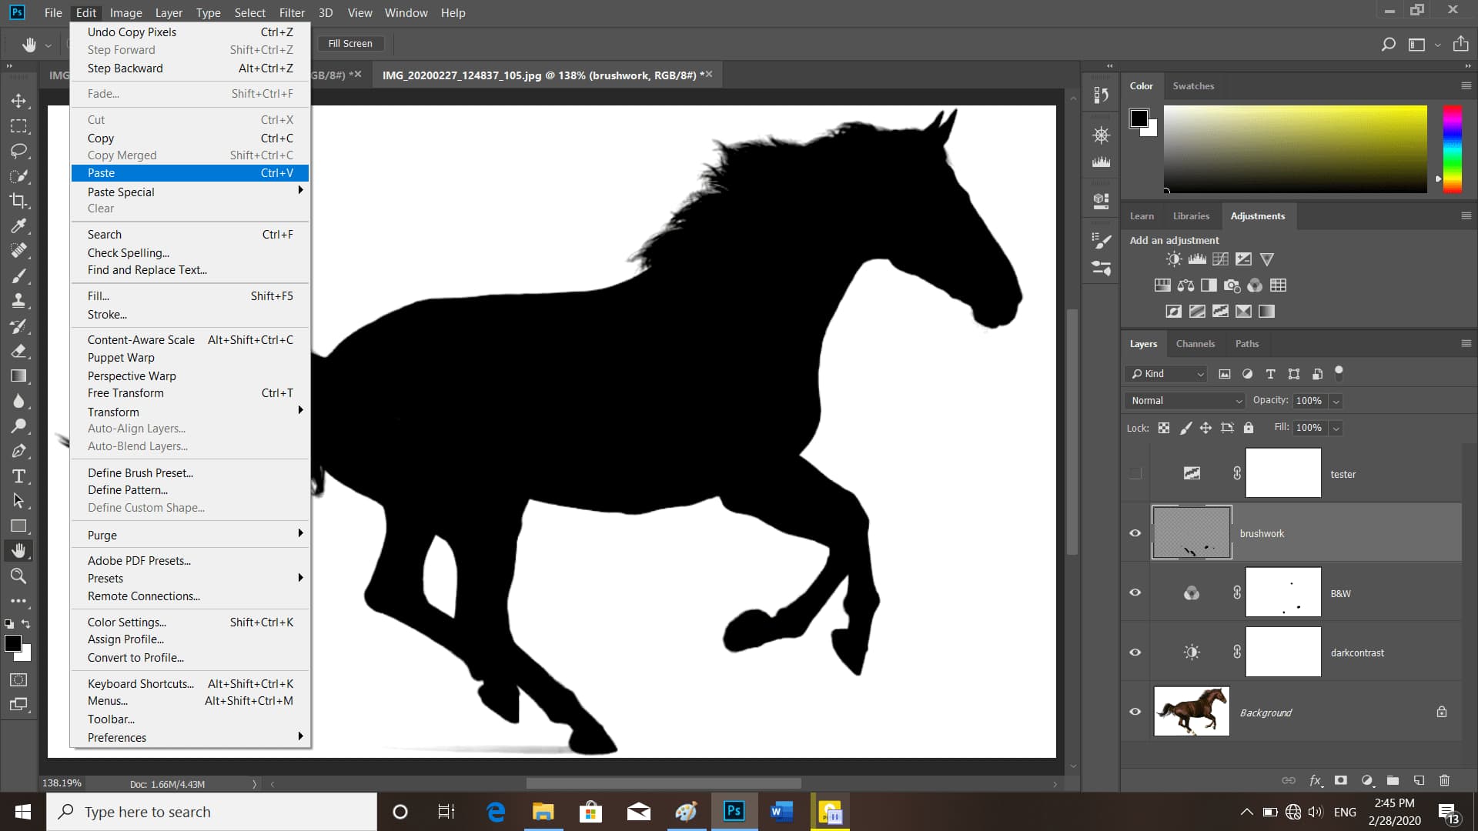Open the layer Kind filter dropdown
The image size is (1478, 831).
[x=1166, y=374]
